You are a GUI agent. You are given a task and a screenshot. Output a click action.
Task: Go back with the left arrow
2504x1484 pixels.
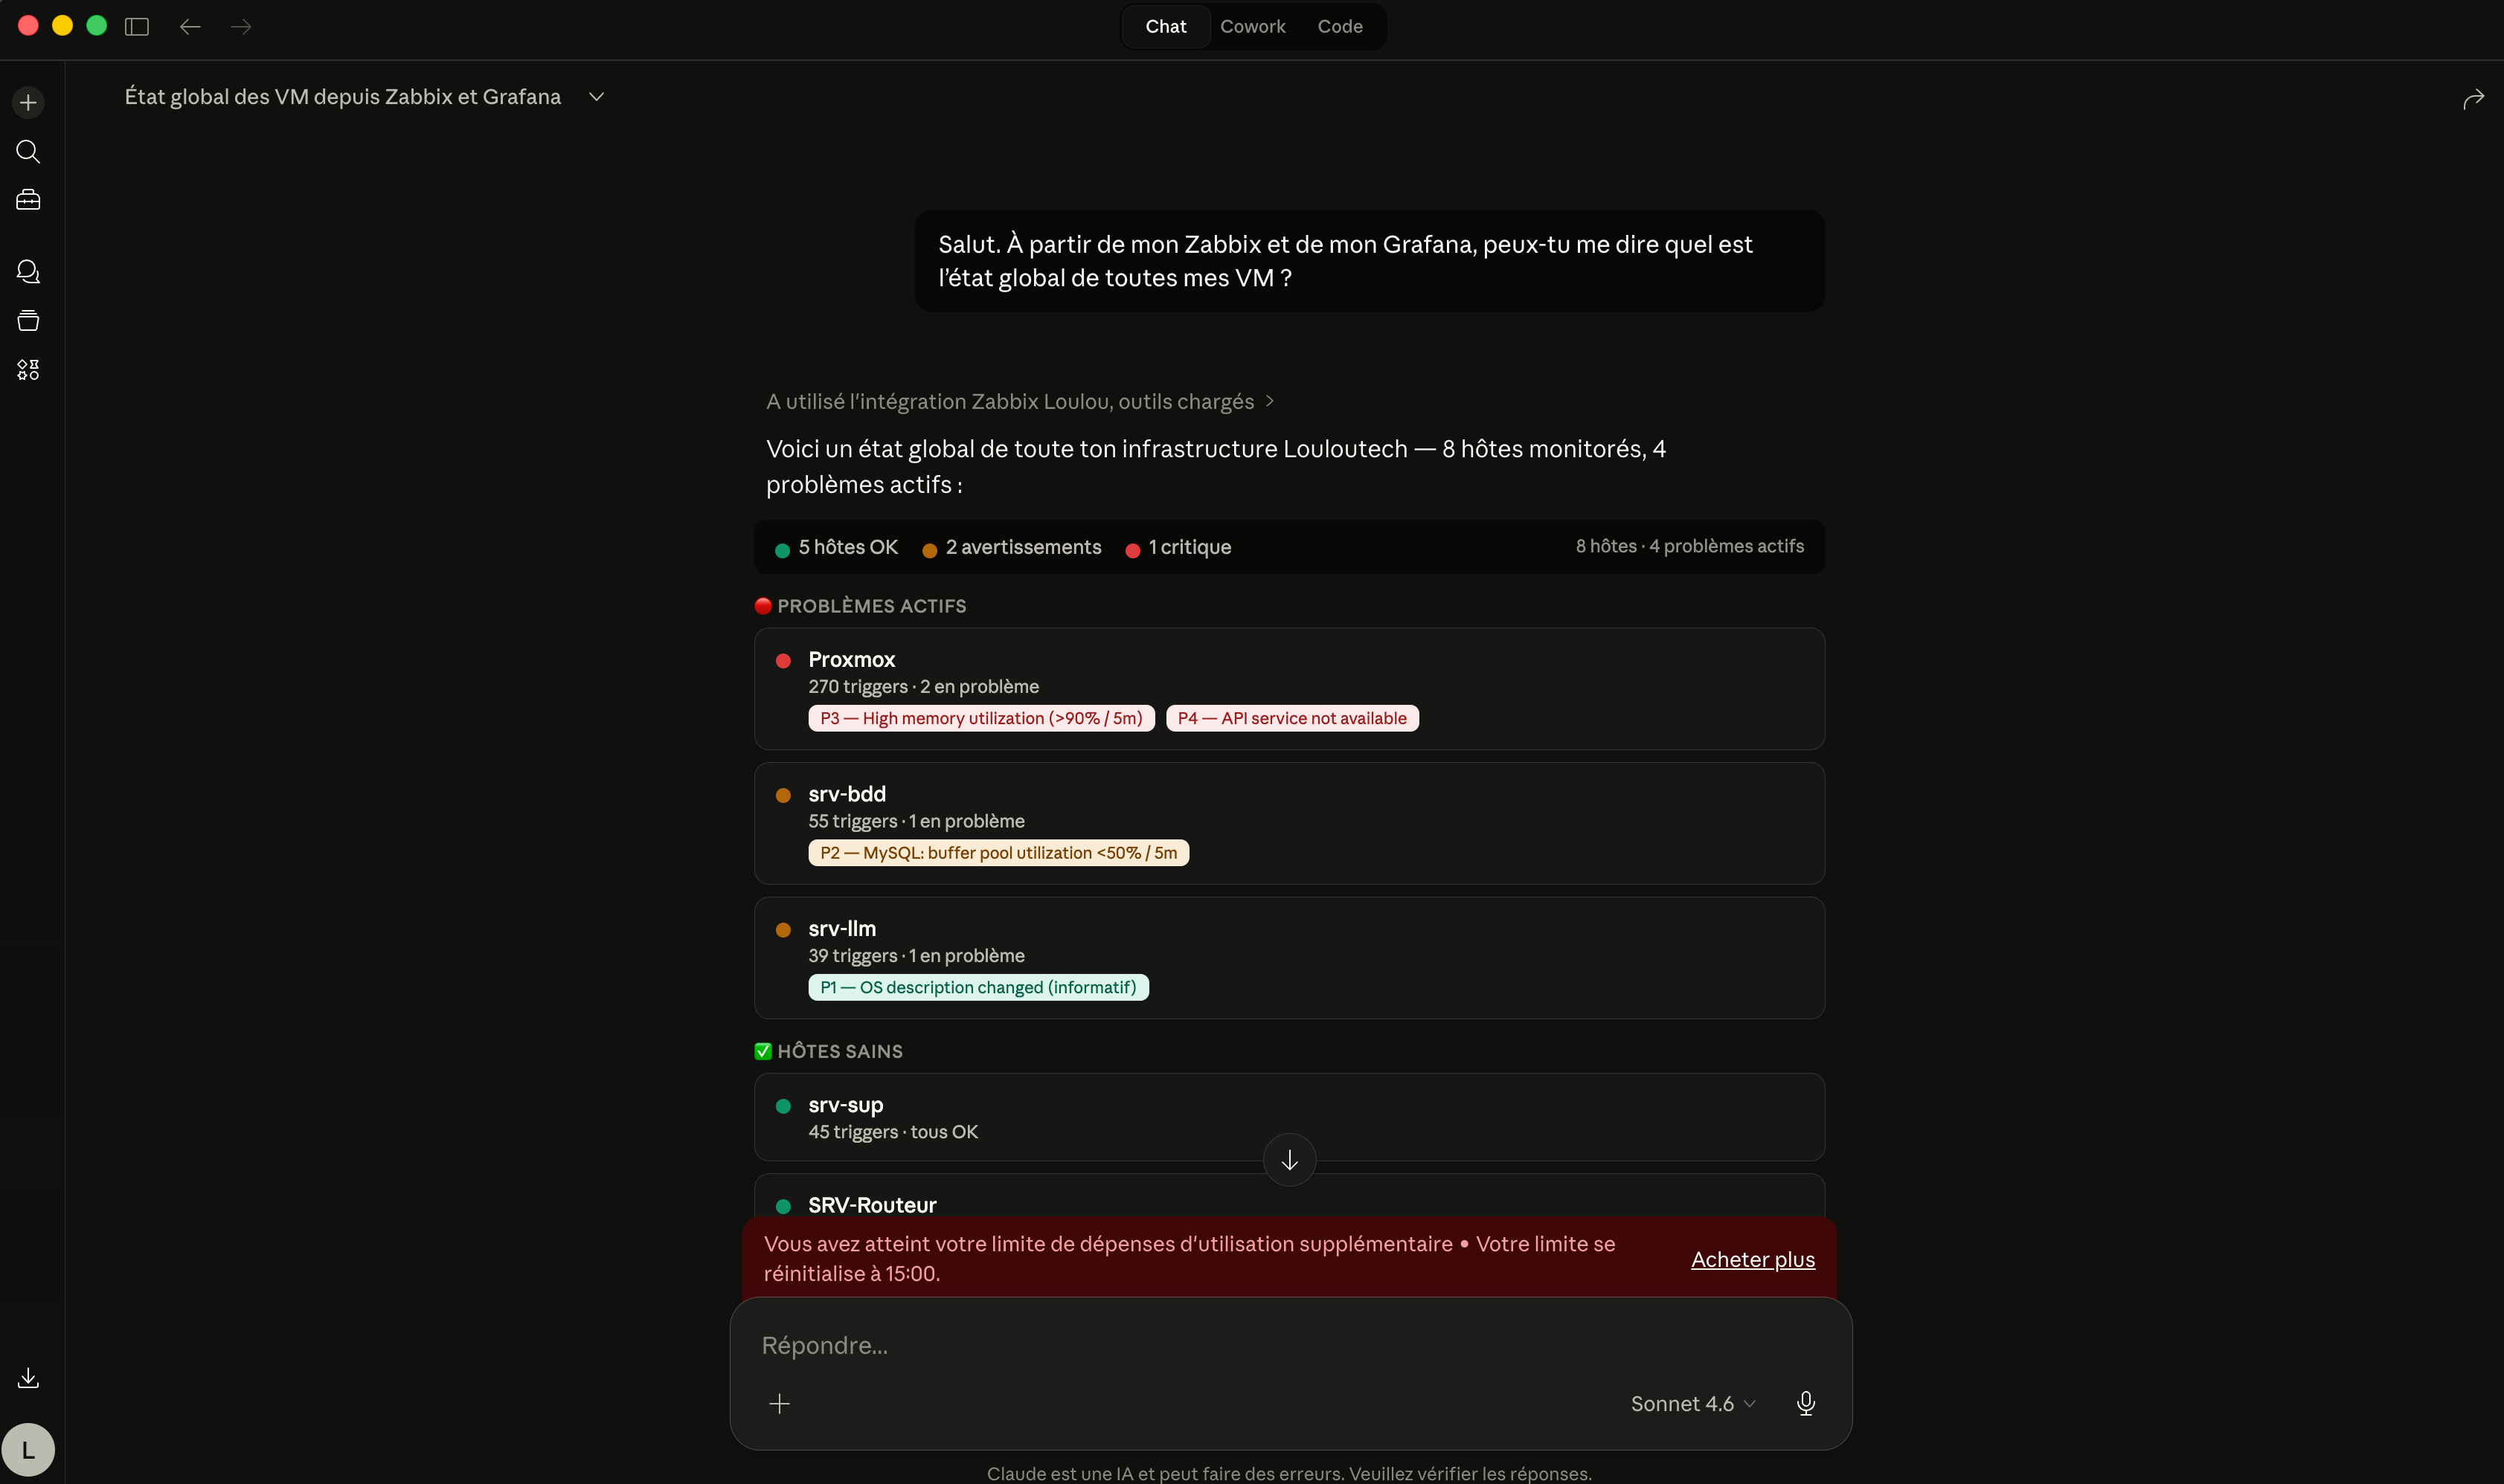(x=190, y=26)
